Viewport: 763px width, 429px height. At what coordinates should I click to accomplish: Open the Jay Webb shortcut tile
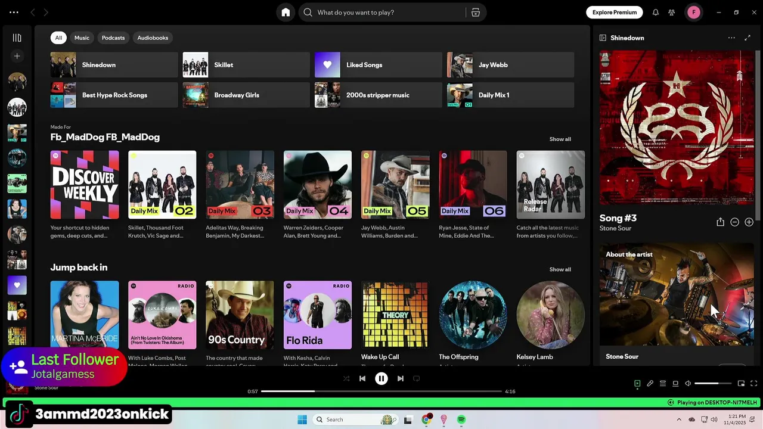pyautogui.click(x=511, y=65)
